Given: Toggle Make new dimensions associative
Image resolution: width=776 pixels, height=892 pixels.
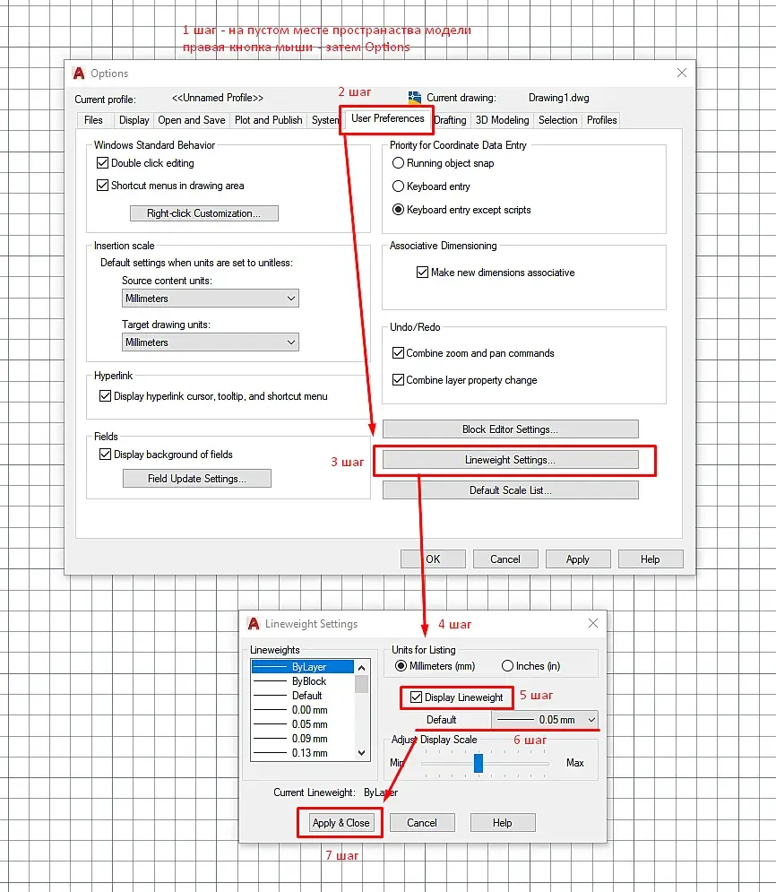Looking at the screenshot, I should pos(422,272).
